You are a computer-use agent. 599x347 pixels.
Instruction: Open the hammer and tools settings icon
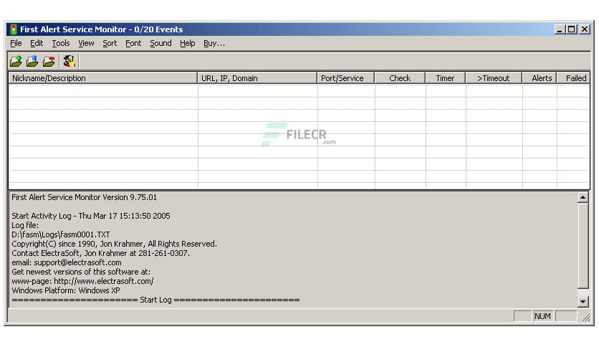click(70, 61)
